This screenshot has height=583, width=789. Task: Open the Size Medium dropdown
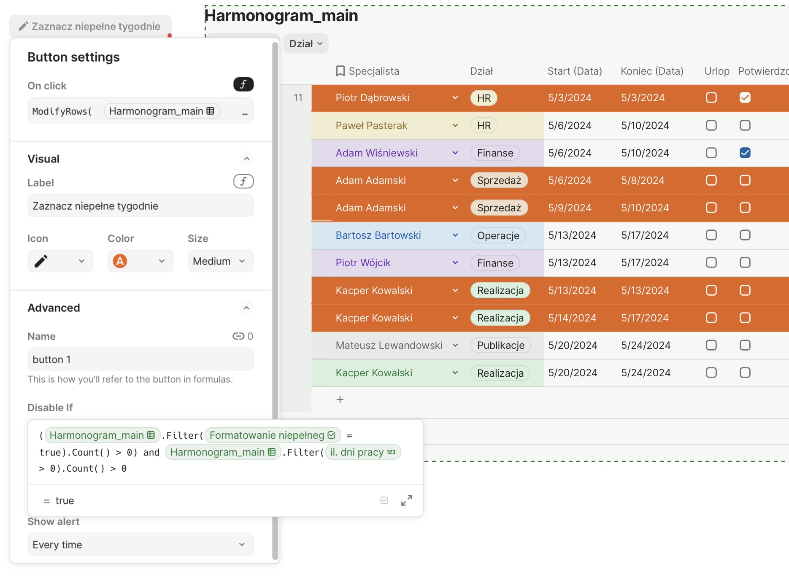click(220, 261)
